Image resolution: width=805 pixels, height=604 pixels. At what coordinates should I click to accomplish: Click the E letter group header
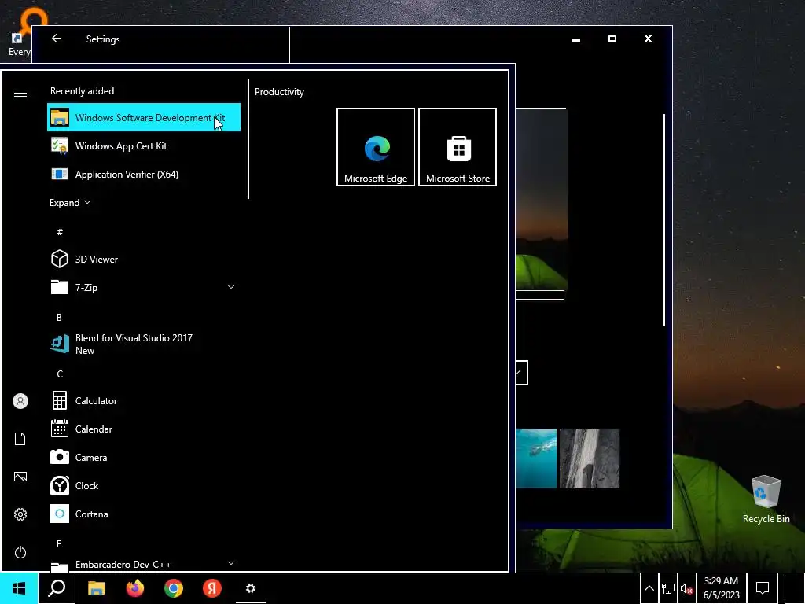59,544
